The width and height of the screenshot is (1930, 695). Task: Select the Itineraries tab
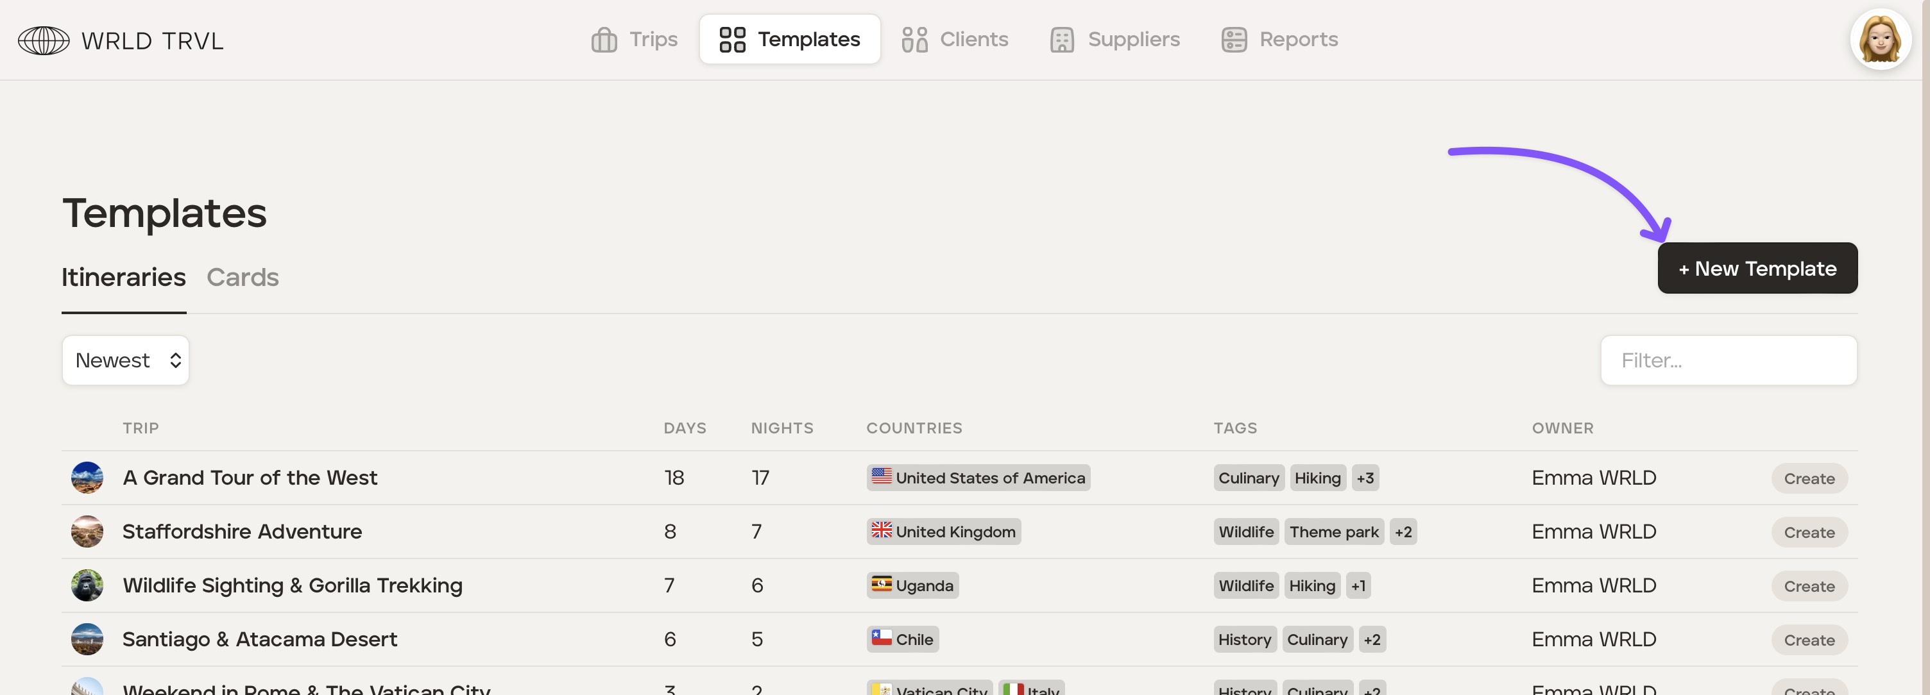coord(124,278)
